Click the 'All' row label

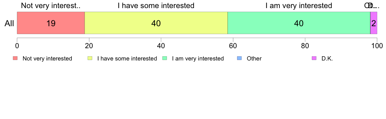click(x=9, y=23)
